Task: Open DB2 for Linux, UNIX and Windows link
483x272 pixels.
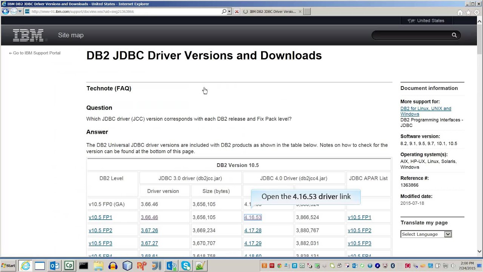Action: tap(426, 111)
